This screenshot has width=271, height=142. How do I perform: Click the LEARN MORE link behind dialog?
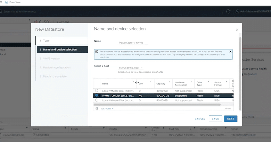pyautogui.click(x=248, y=117)
